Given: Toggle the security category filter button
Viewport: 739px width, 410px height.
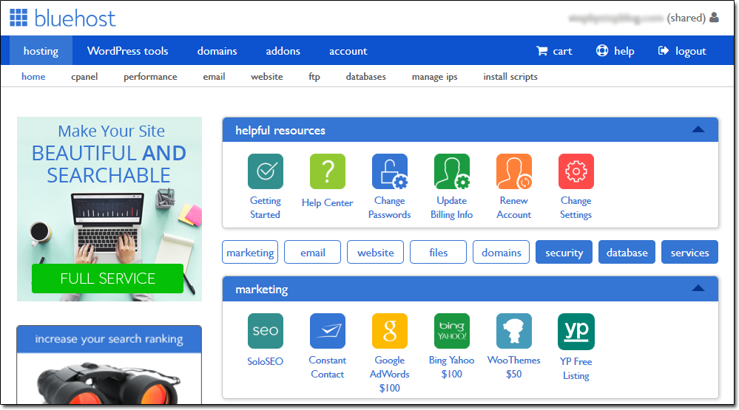Looking at the screenshot, I should [x=564, y=252].
